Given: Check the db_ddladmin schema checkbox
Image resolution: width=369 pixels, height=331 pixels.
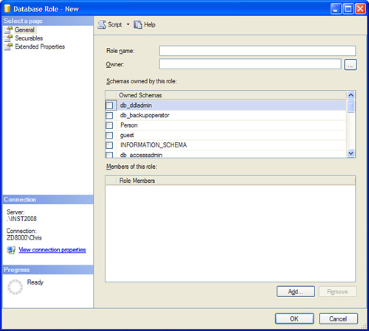Looking at the screenshot, I should pyautogui.click(x=109, y=105).
